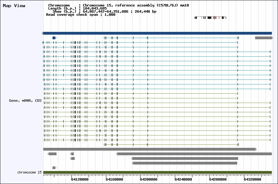Click the Length 104,043,685 header line
This screenshot has width=278, height=184.
(x=78, y=8)
